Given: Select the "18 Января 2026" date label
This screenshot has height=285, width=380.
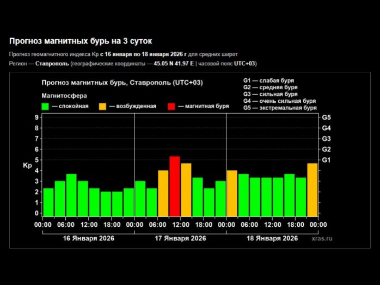Looking at the screenshot, I should 272,238.
